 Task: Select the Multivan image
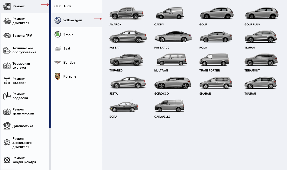coord(171,59)
